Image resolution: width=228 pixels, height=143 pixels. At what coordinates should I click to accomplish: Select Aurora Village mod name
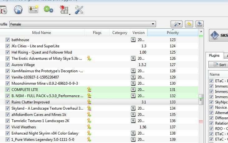pyautogui.click(x=23, y=65)
